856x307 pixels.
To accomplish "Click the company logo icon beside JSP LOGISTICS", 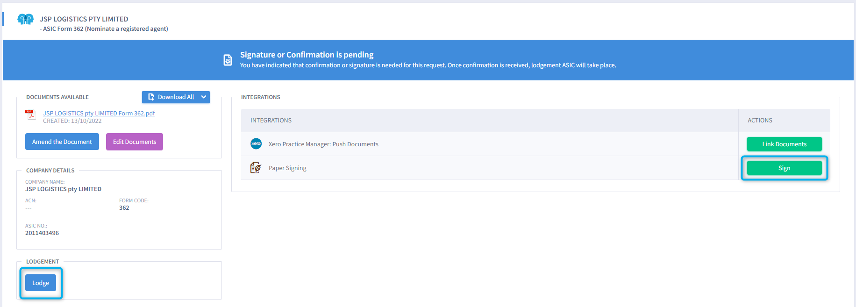I will [25, 19].
